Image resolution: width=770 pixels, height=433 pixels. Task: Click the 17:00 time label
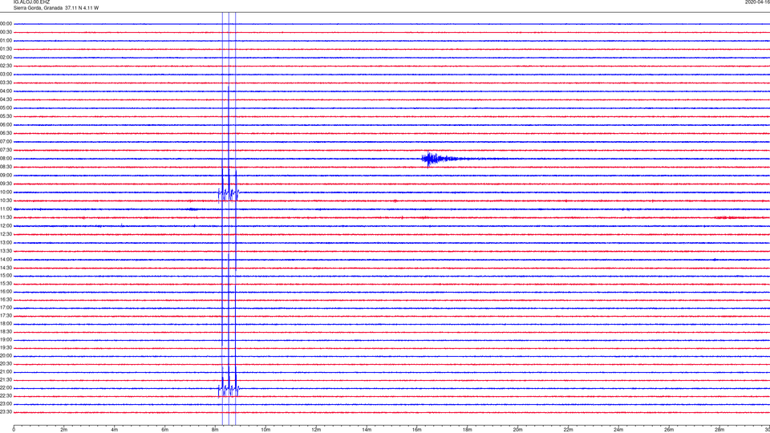click(6, 308)
